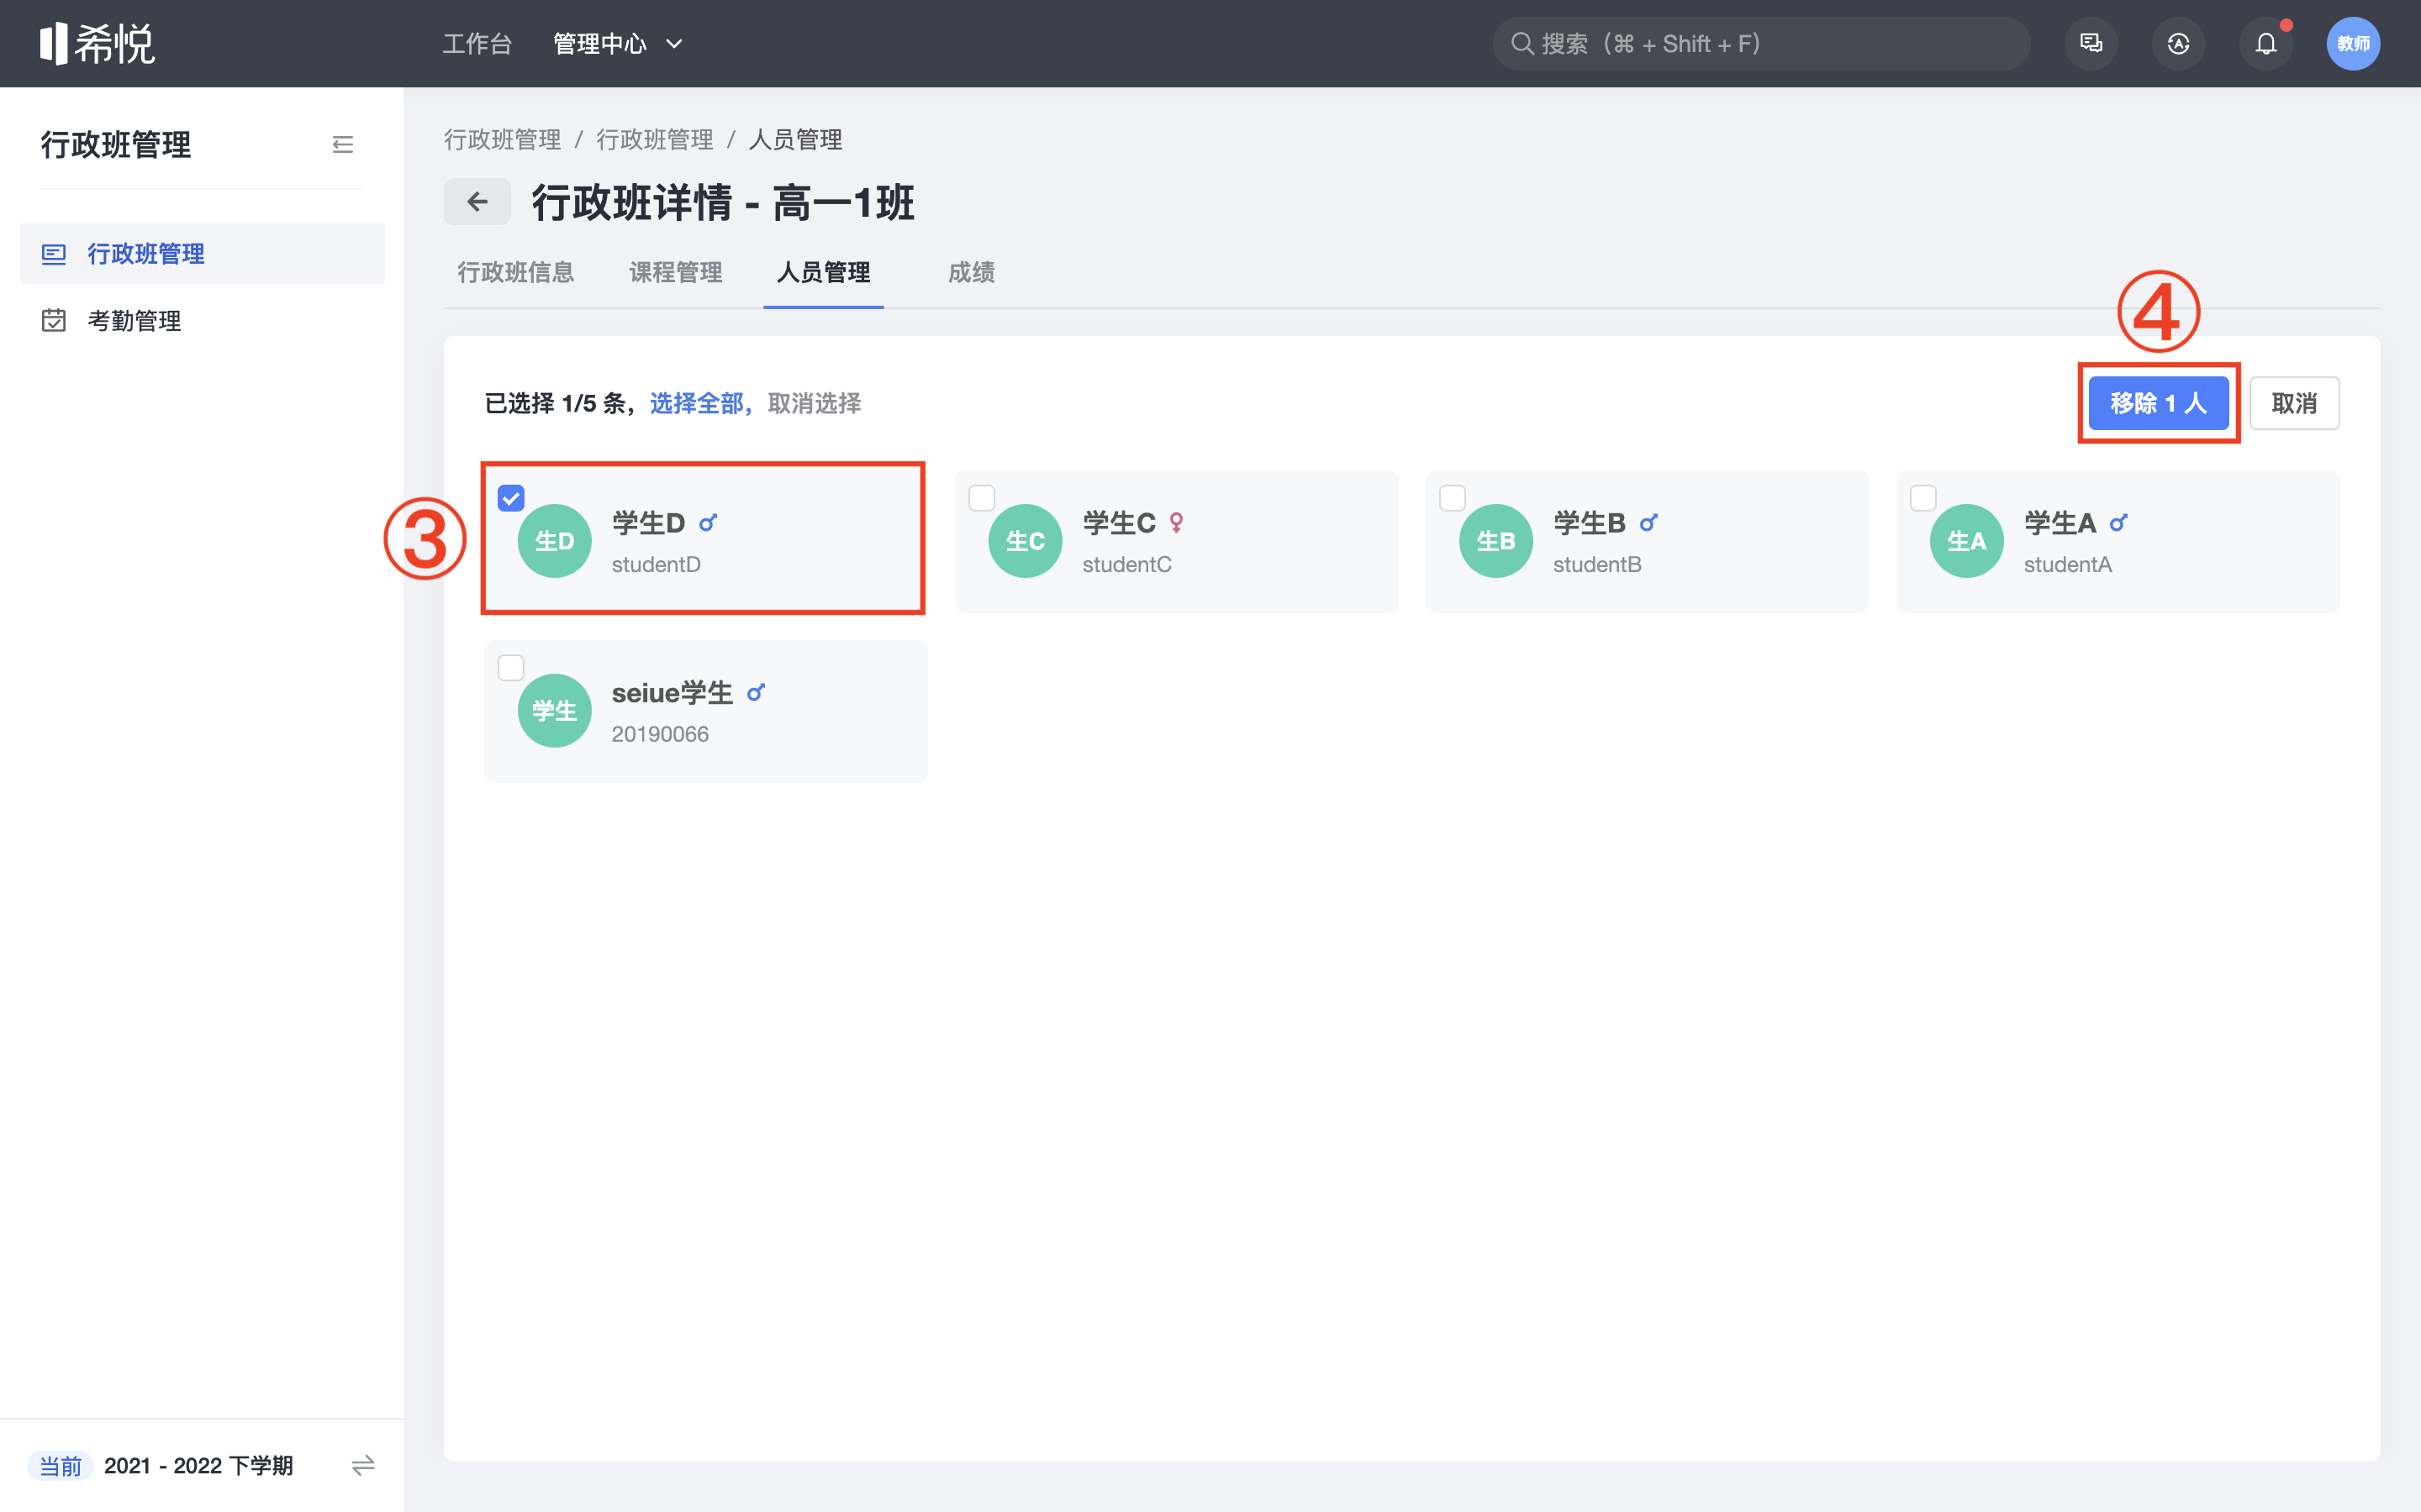Click the 移除 1 人 button
This screenshot has height=1512, width=2421.
coord(2158,403)
